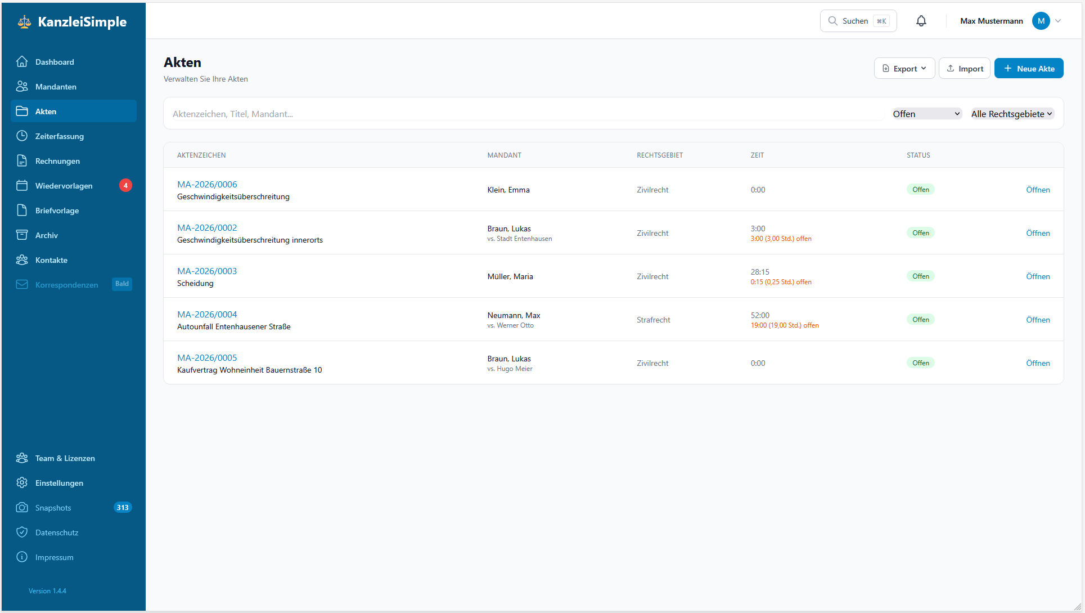The width and height of the screenshot is (1085, 613).
Task: Navigate to Rechnungen section
Action: tap(57, 161)
